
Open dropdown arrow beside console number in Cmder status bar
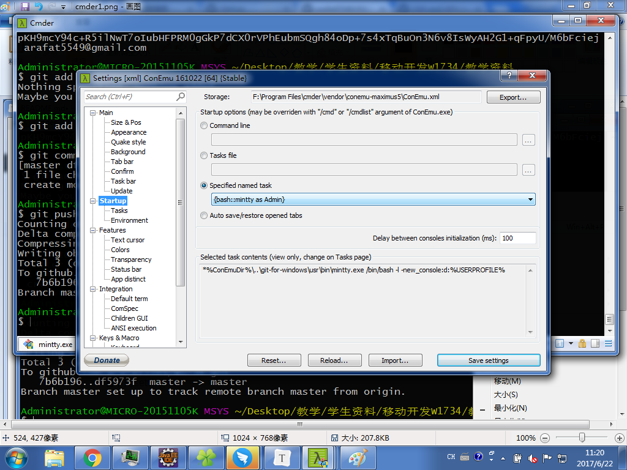(x=571, y=343)
